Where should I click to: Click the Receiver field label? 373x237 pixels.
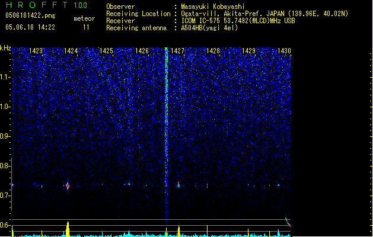point(120,21)
